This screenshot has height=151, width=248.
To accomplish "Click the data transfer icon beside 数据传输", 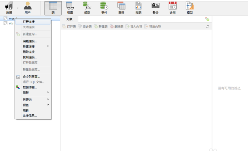I will (18, 87).
